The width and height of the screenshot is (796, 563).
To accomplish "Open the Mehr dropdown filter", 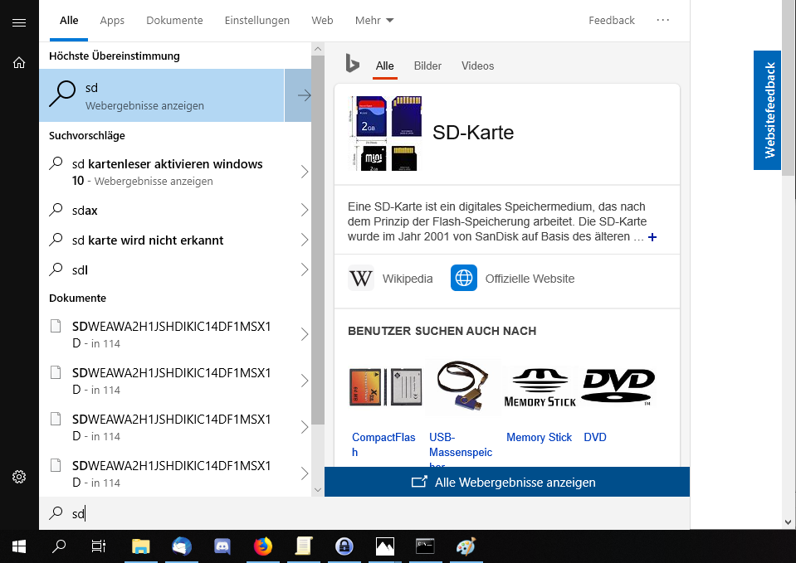I will click(x=374, y=20).
